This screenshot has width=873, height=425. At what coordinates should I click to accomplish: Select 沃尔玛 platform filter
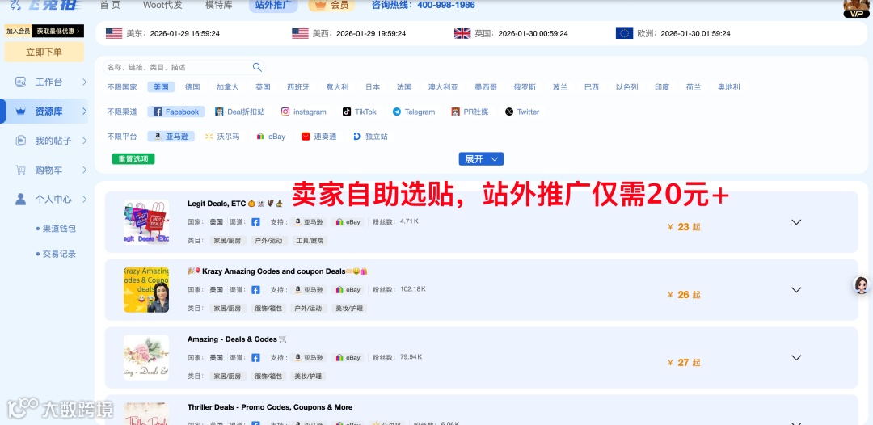(222, 137)
